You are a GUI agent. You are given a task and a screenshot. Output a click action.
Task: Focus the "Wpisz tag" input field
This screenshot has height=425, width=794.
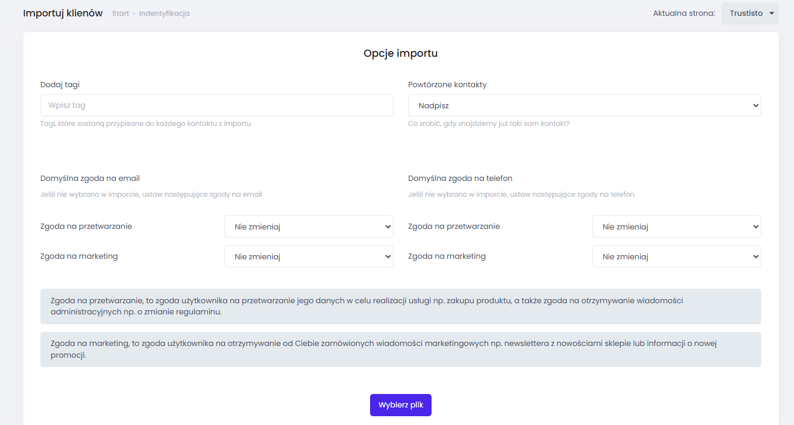coord(217,105)
